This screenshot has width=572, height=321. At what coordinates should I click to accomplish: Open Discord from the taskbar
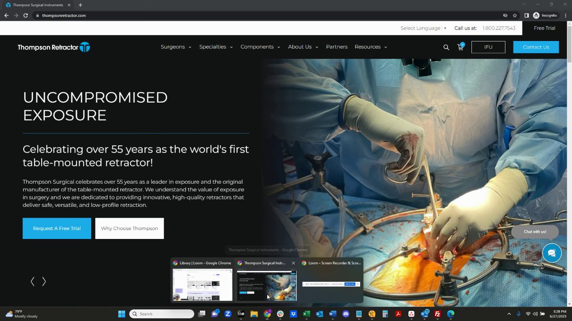(x=345, y=314)
